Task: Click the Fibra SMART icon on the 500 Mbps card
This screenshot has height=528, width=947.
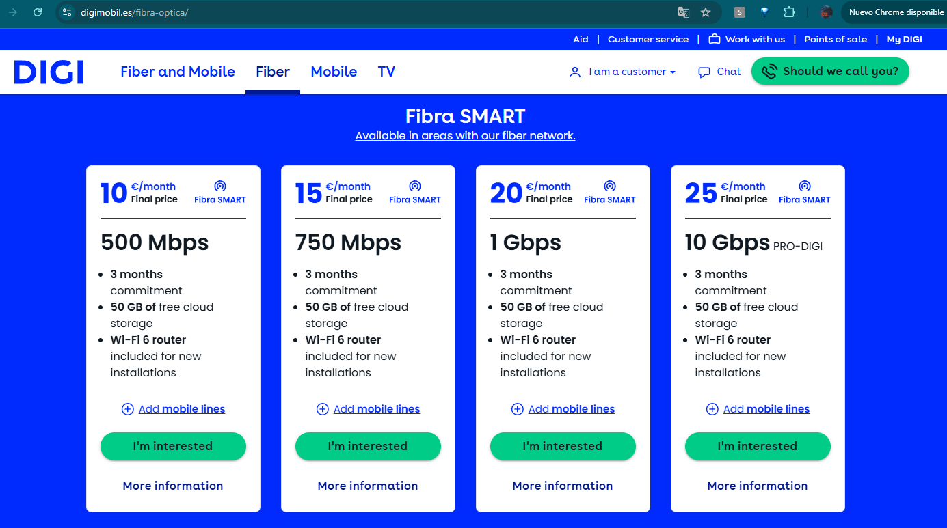Action: pyautogui.click(x=220, y=186)
